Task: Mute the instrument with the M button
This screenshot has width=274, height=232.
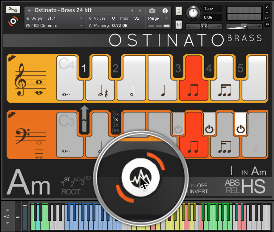Action: 179,25
